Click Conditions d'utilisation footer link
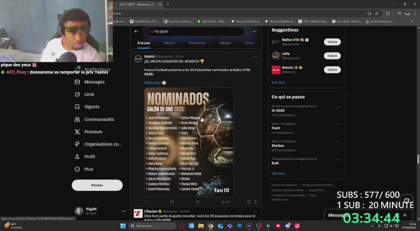Viewport: 420px width, 231px height. tap(284, 185)
